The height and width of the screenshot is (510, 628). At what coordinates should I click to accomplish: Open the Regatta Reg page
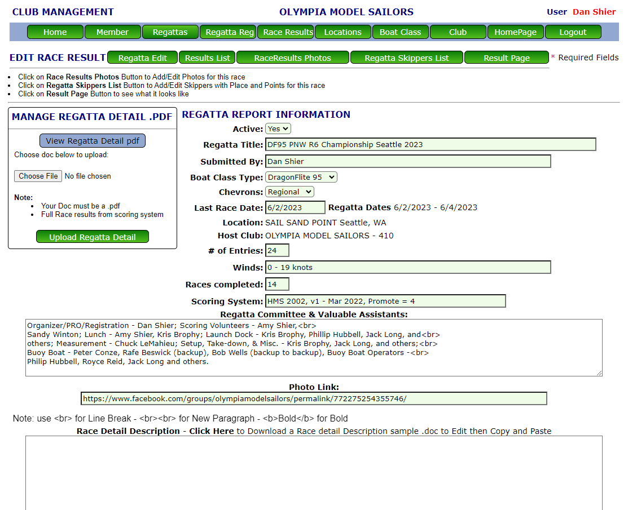(228, 32)
